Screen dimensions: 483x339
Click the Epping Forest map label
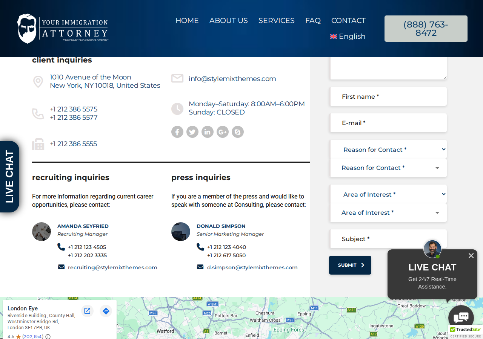coord(290,330)
